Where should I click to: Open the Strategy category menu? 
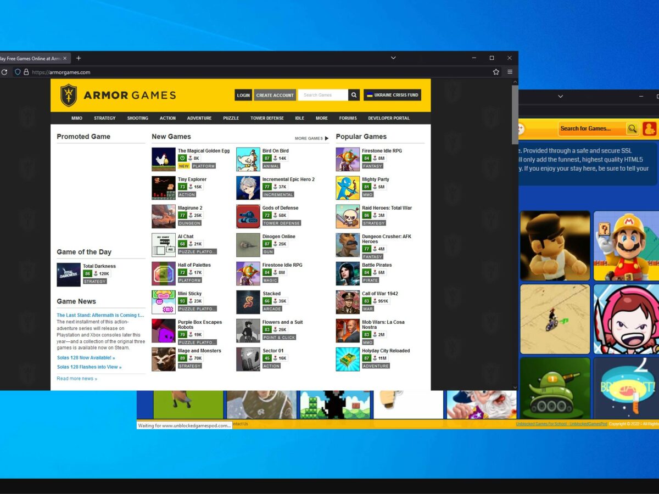105,118
